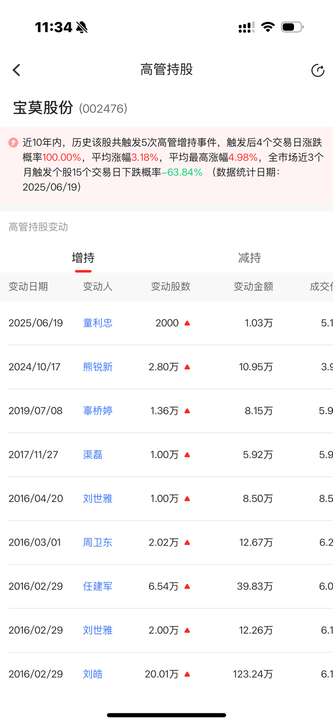Tap red up arrow in 渠磊 row
Image resolution: width=333 pixels, height=724 pixels.
pos(187,455)
